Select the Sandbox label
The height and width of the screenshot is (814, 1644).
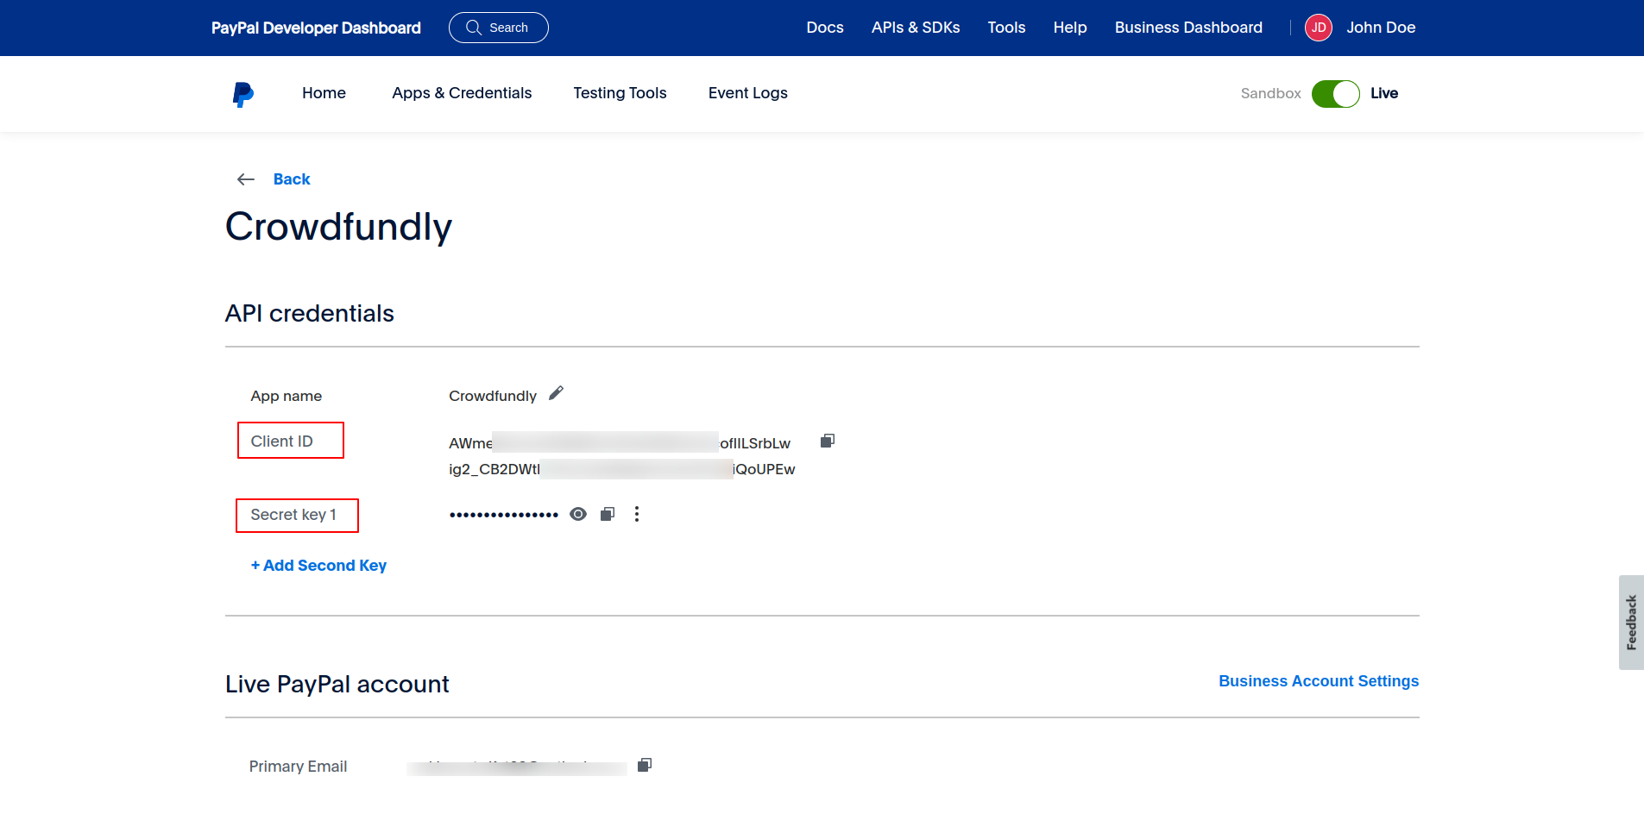click(1270, 93)
